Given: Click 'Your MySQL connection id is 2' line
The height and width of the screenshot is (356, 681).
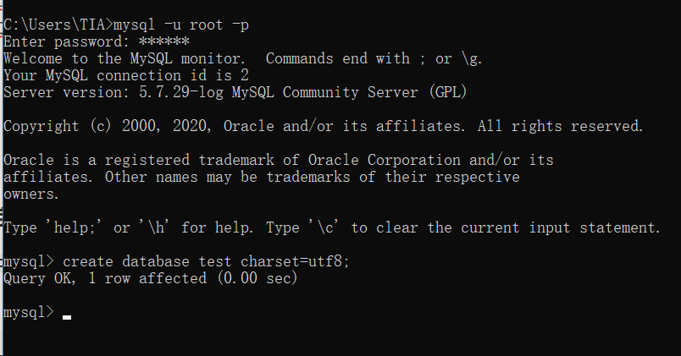Looking at the screenshot, I should click(x=126, y=75).
